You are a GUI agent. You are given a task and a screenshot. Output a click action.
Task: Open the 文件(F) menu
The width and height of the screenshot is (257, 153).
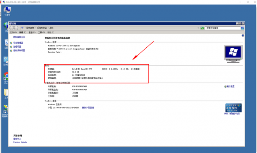(13, 32)
